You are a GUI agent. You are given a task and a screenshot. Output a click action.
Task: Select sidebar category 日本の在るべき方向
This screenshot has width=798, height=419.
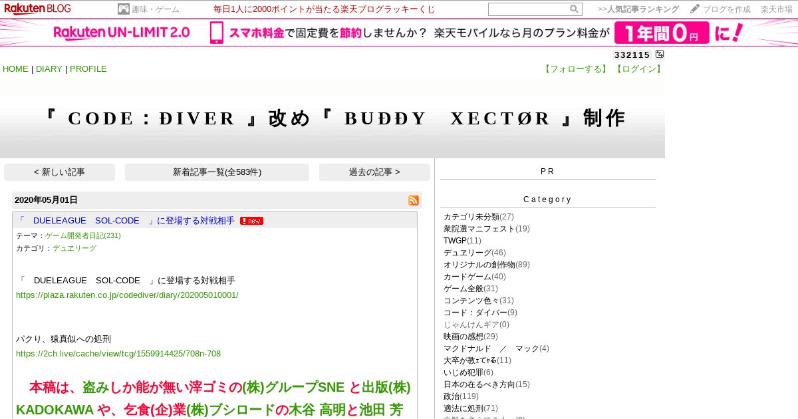[479, 384]
